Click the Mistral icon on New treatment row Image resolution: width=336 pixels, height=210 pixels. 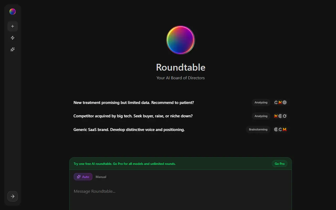[x=280, y=102]
